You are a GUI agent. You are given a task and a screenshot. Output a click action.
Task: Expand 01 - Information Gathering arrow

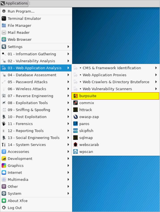pos(68,54)
